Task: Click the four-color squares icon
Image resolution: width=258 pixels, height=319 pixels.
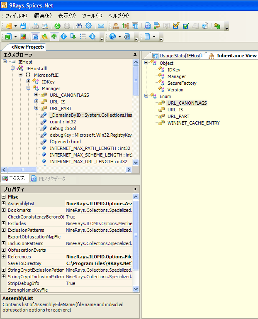Action: (23, 37)
